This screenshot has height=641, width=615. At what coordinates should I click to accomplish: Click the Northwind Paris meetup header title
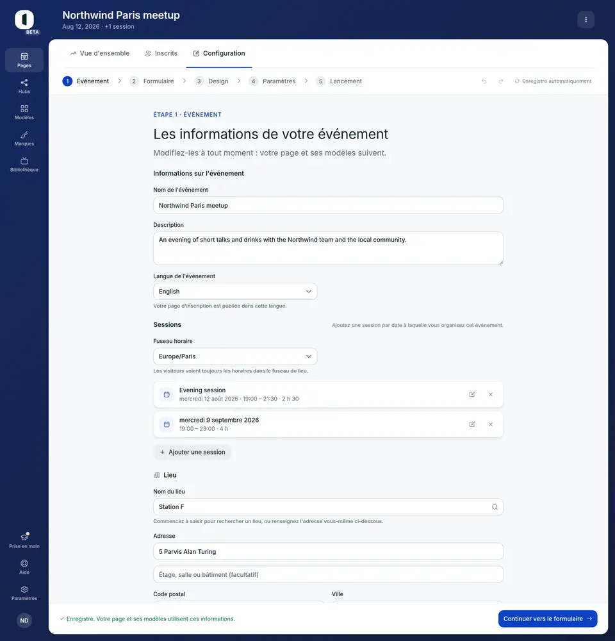pyautogui.click(x=121, y=15)
